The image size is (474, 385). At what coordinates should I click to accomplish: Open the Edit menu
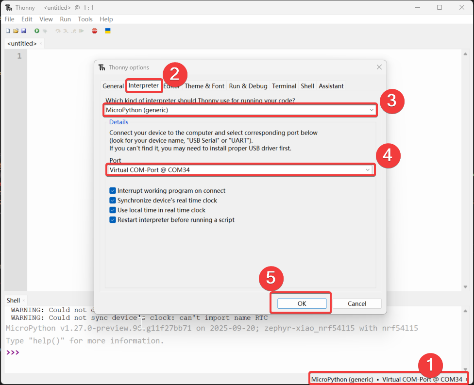[27, 19]
